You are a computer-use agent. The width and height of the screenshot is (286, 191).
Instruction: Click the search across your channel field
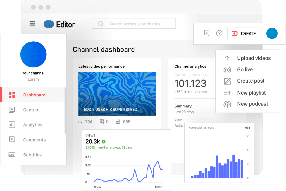(x=135, y=24)
